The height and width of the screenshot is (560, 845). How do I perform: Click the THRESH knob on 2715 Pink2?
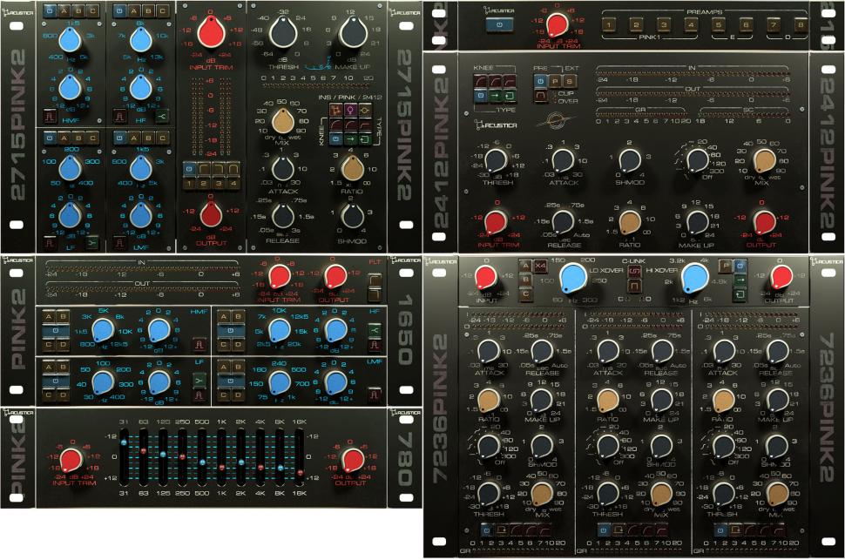click(x=283, y=31)
